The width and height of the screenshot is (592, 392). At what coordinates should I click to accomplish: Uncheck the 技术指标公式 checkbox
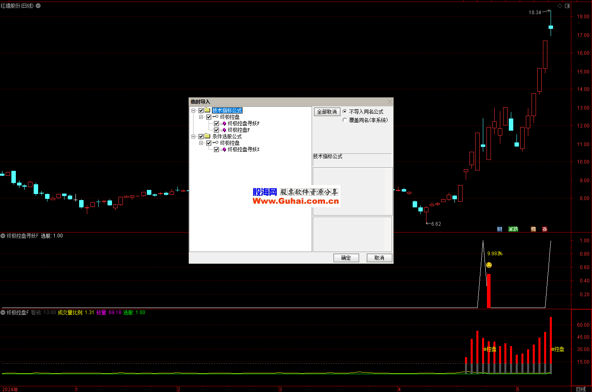click(201, 110)
